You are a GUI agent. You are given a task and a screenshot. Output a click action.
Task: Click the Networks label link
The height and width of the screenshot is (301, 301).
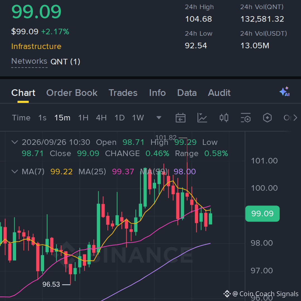pyautogui.click(x=29, y=61)
